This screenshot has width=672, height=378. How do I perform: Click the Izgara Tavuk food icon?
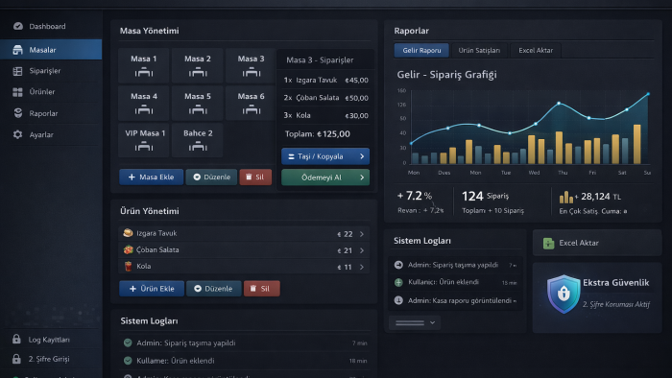[128, 233]
